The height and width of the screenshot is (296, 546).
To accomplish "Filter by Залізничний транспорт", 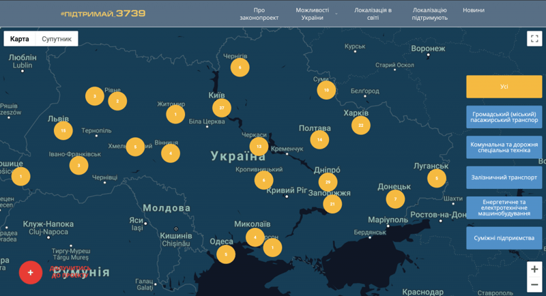I will coord(504,176).
